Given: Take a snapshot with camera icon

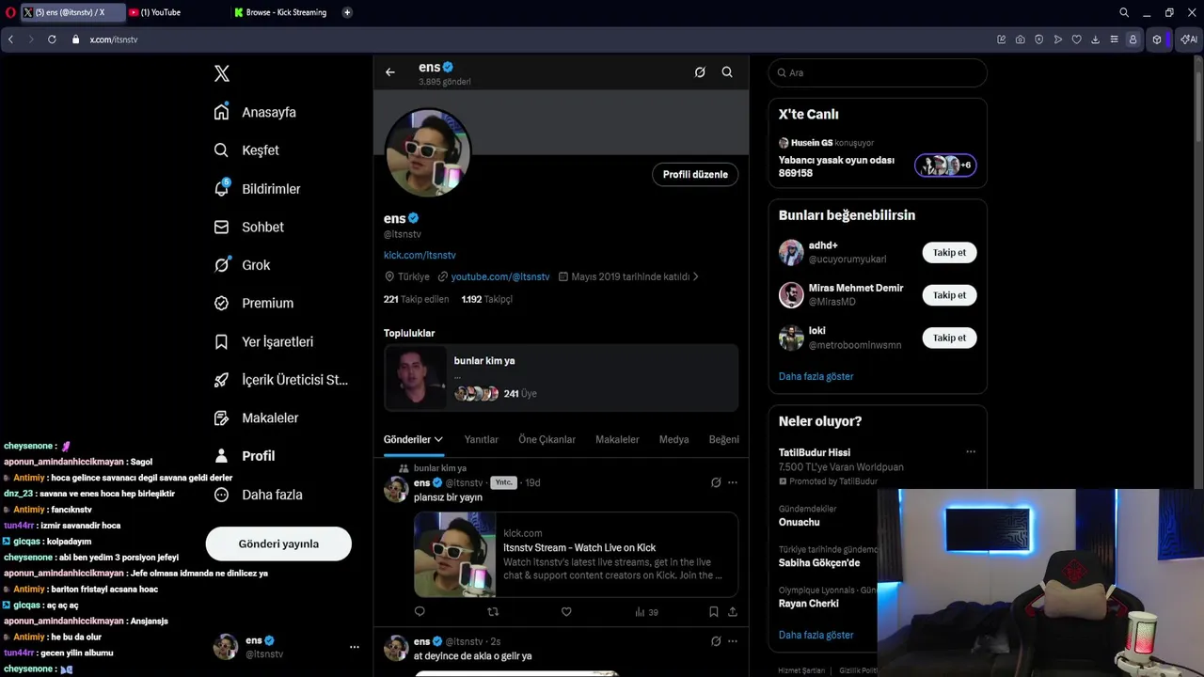Looking at the screenshot, I should click(1021, 39).
